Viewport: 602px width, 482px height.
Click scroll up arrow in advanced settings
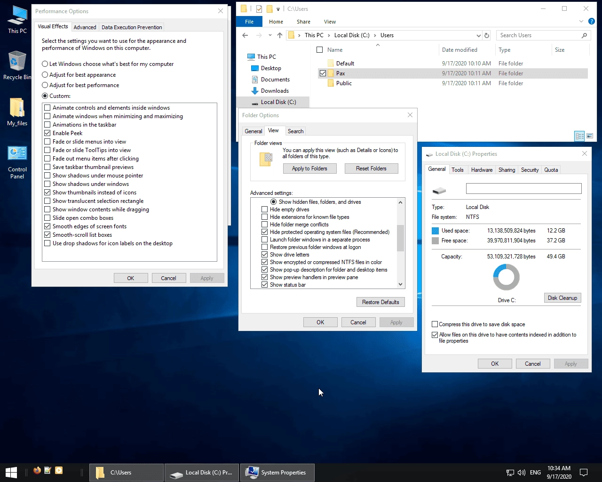point(401,202)
